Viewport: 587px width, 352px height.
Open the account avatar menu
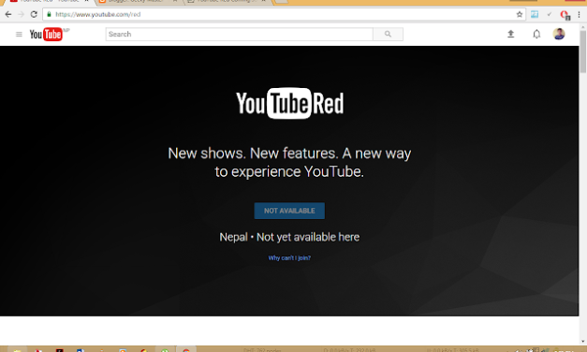[559, 34]
